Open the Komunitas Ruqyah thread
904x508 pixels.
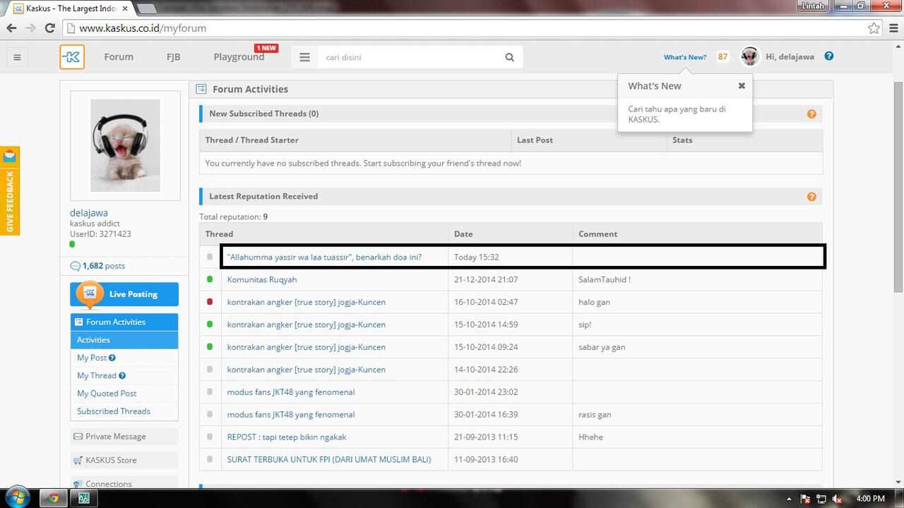262,279
